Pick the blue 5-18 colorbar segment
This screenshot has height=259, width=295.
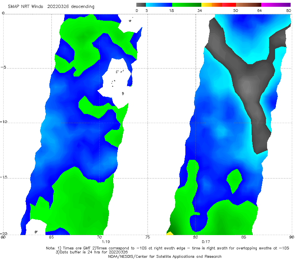(x=159, y=5)
